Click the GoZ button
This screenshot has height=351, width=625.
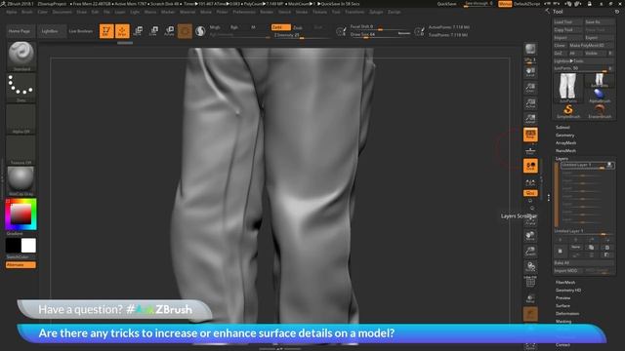(560, 54)
